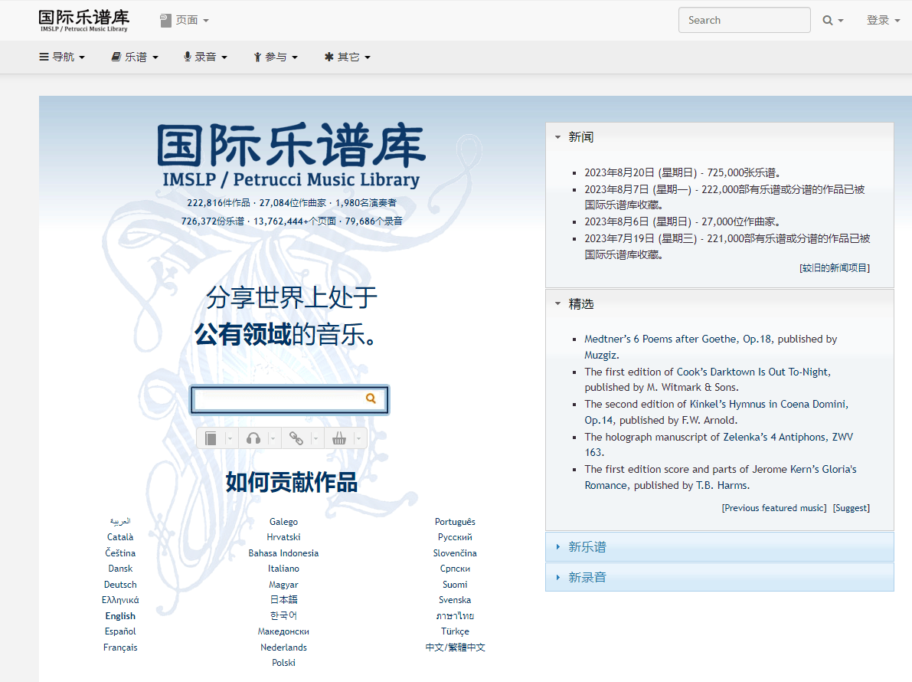Click the search magnifier in the top bar

[x=828, y=19]
